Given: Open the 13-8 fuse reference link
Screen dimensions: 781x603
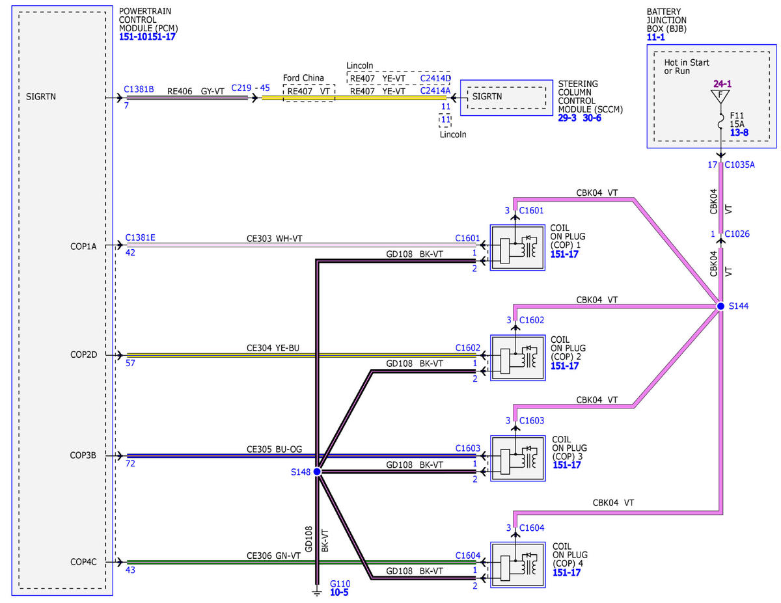Looking at the screenshot, I should coord(739,133).
